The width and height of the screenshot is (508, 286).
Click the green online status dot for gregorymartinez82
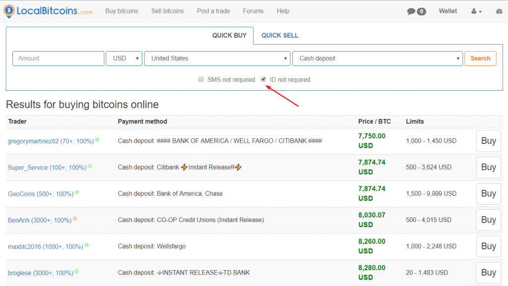click(x=98, y=140)
